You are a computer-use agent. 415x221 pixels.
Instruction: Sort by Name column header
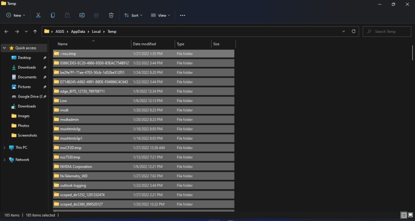92,44
